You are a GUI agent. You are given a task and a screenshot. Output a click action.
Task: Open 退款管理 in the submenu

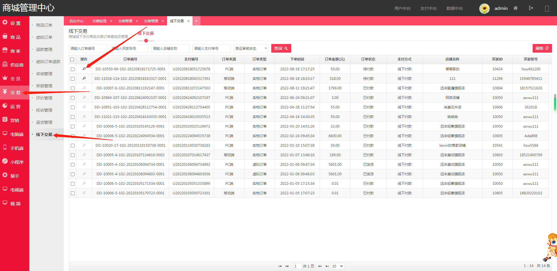[44, 49]
